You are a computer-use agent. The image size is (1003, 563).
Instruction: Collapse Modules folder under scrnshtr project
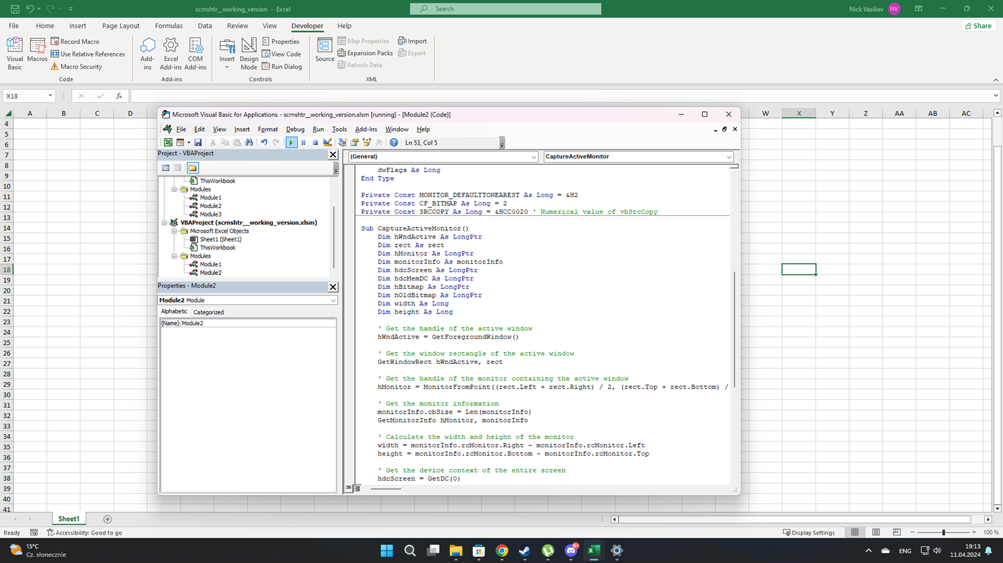tap(174, 256)
